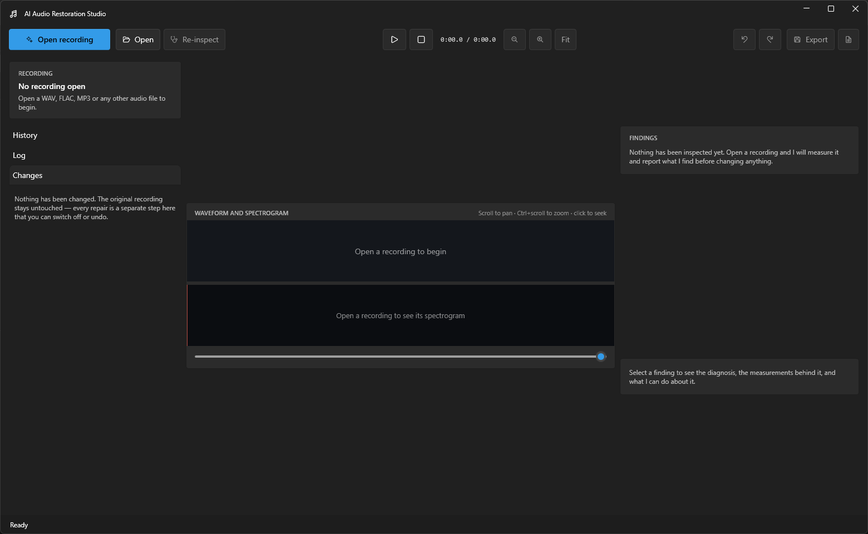This screenshot has width=868, height=534.
Task: Click the Open button with folder icon
Action: (x=138, y=39)
